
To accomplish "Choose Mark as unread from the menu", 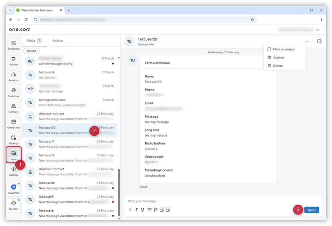I will [284, 49].
